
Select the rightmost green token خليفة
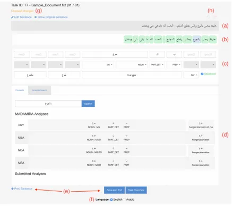[x=213, y=40]
